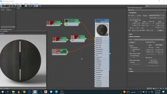
Task: Open the Options menu
Action: click(26, 4)
